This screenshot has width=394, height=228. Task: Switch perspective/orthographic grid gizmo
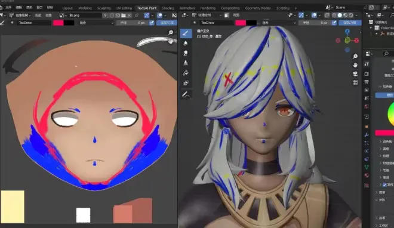[355, 82]
